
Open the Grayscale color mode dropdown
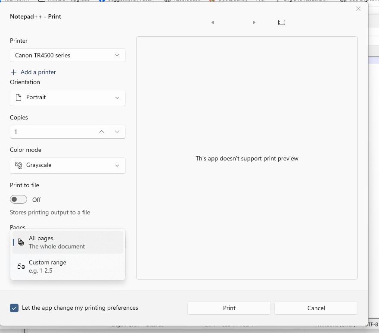[68, 166]
